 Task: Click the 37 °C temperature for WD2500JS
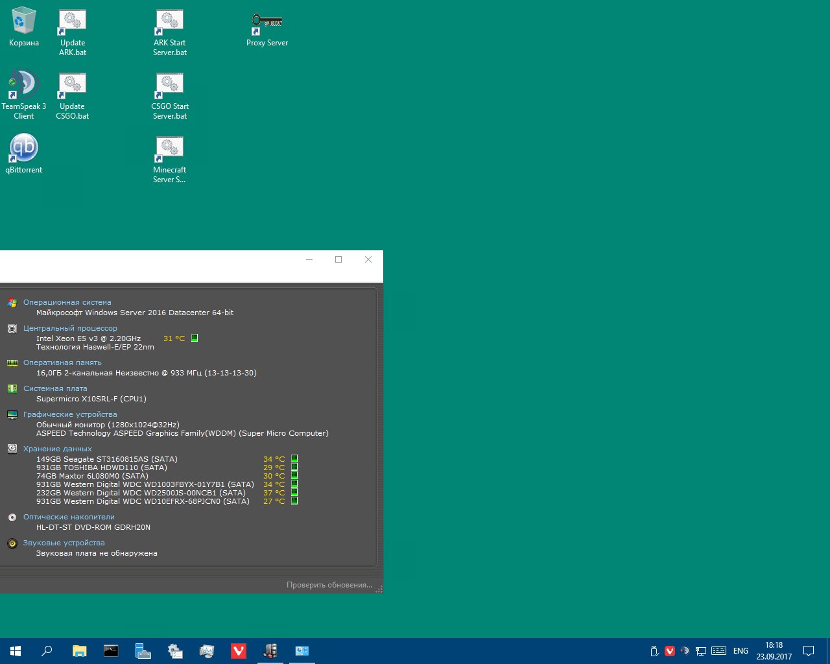click(x=274, y=493)
